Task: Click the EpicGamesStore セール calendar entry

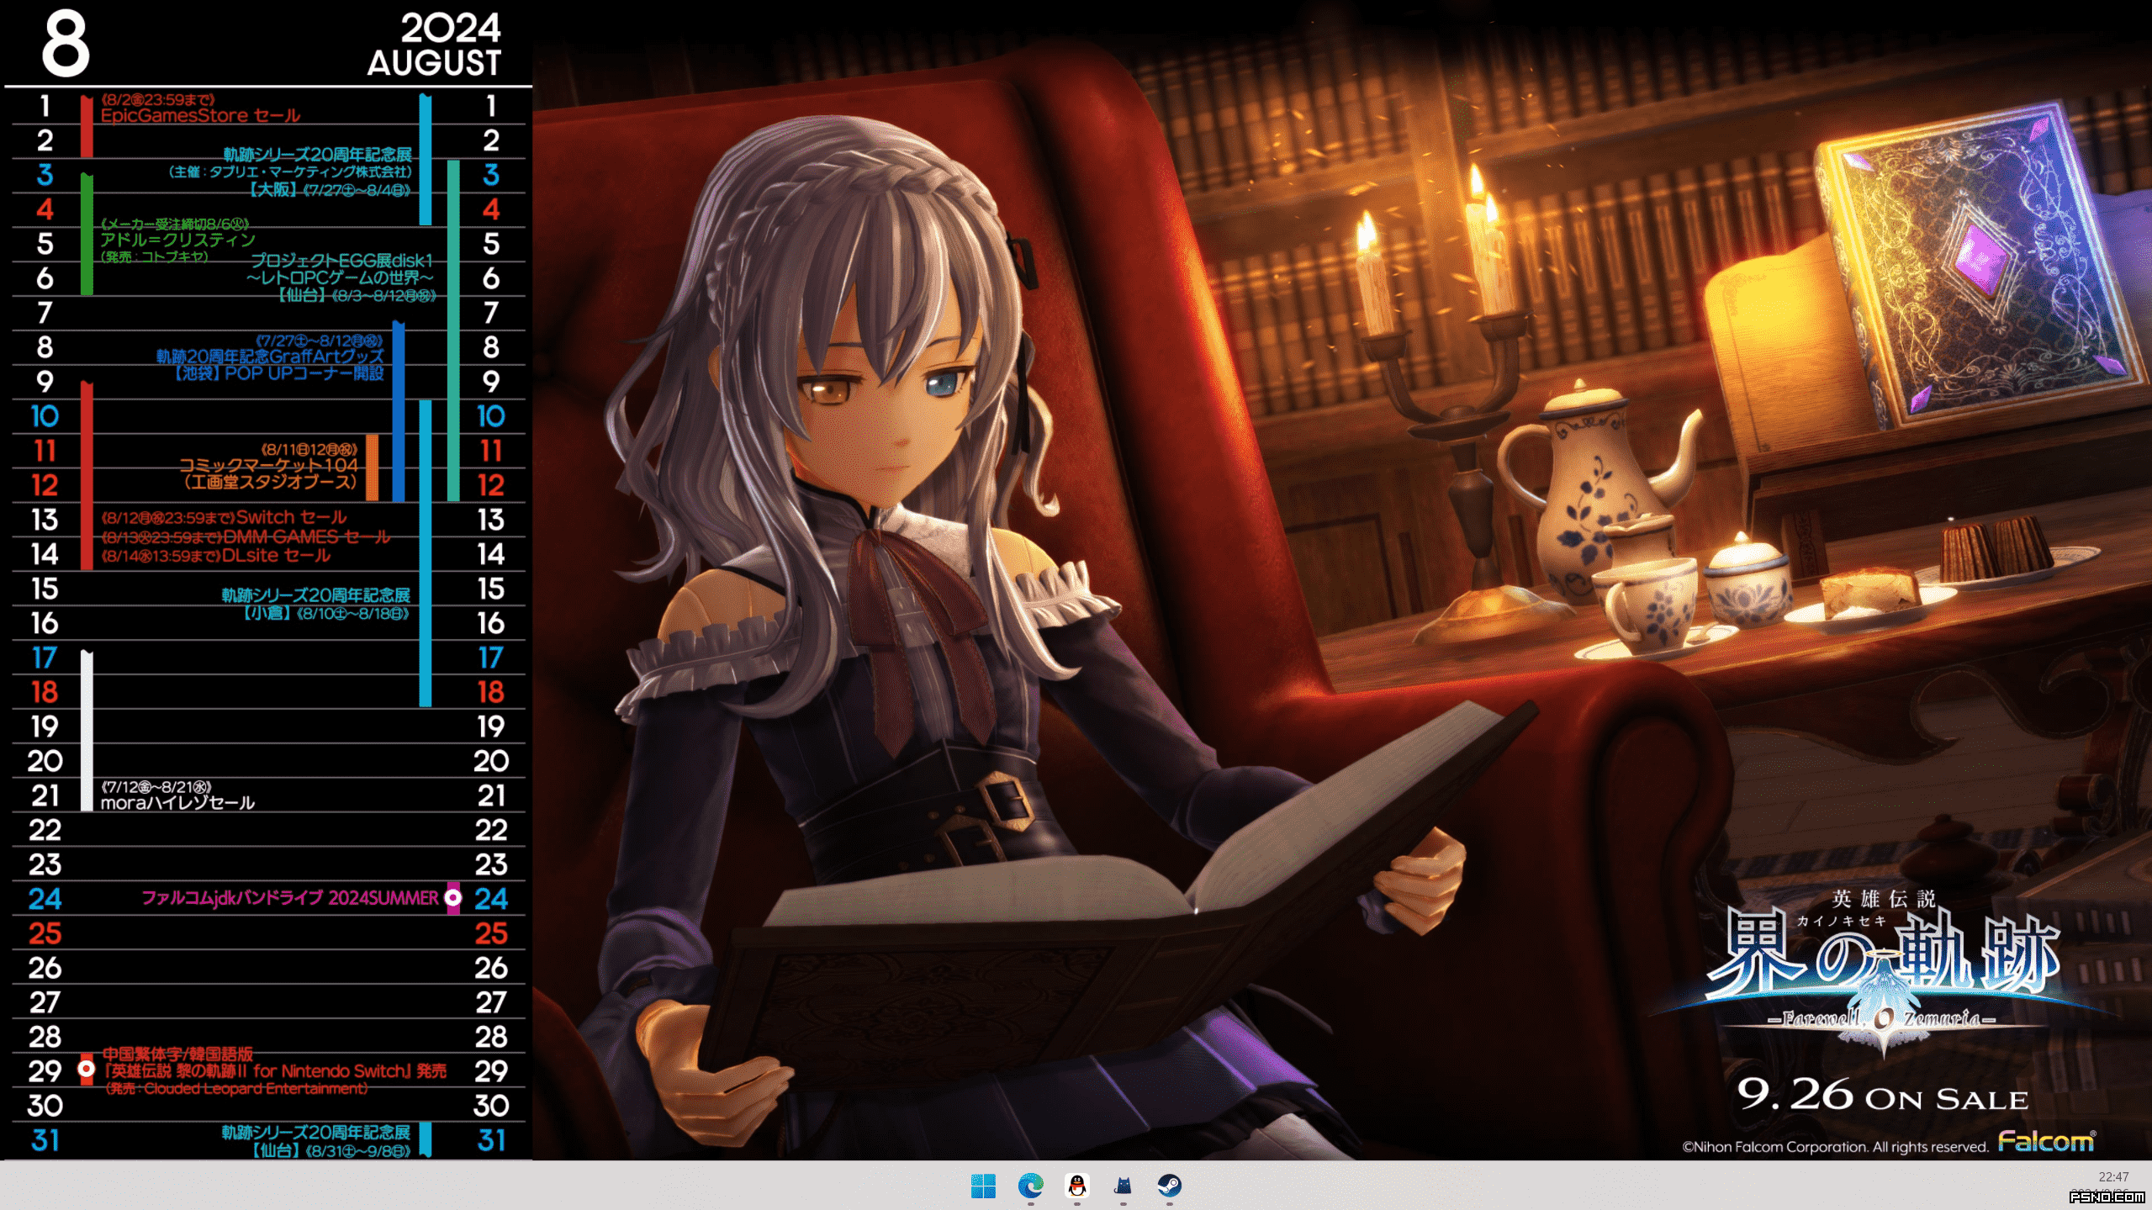Action: (x=200, y=115)
